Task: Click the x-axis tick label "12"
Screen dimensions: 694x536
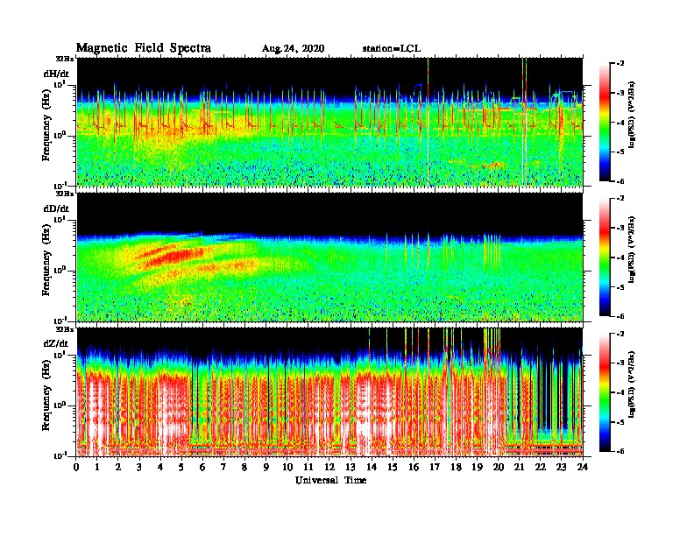Action: (329, 467)
